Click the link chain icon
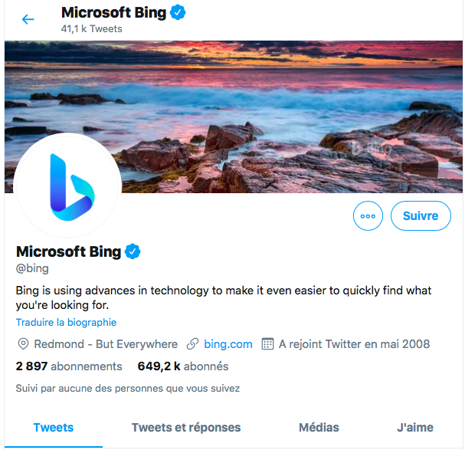 (193, 344)
